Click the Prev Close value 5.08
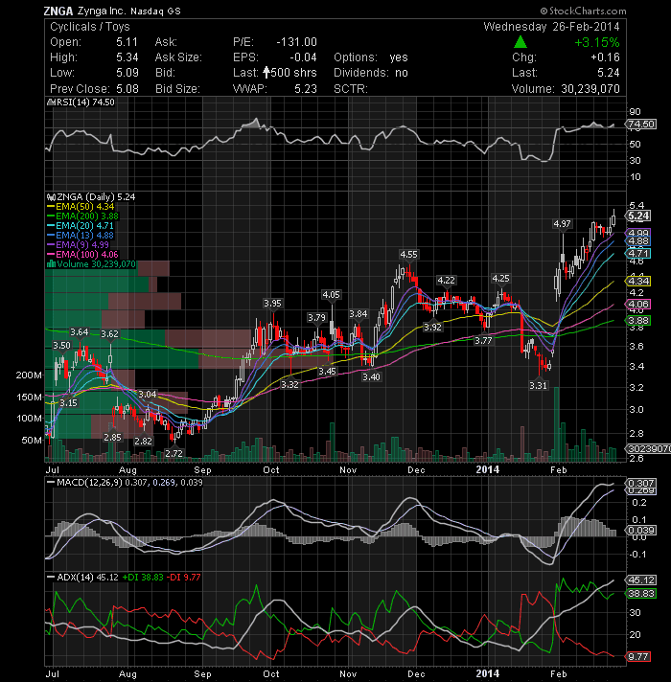The image size is (671, 682). pyautogui.click(x=127, y=89)
